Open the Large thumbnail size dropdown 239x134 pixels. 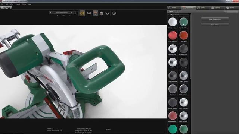173,11
